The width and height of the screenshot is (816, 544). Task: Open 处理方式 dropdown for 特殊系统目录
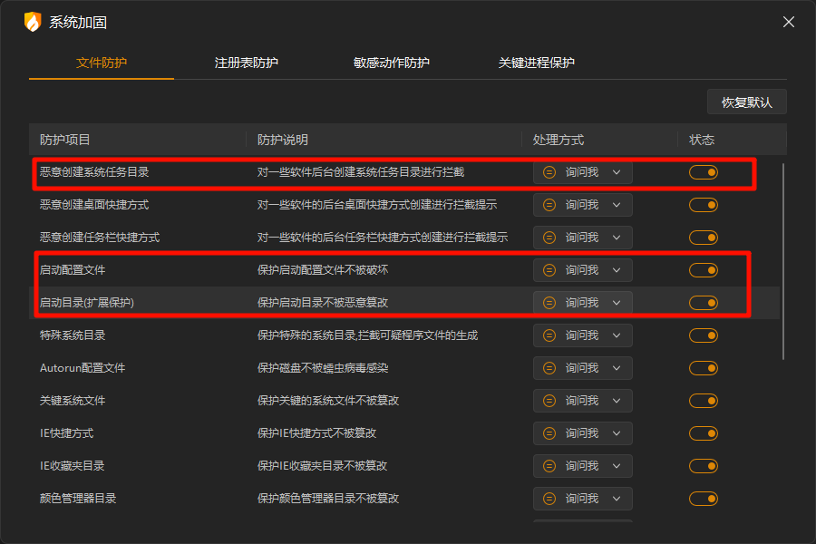[x=583, y=335]
